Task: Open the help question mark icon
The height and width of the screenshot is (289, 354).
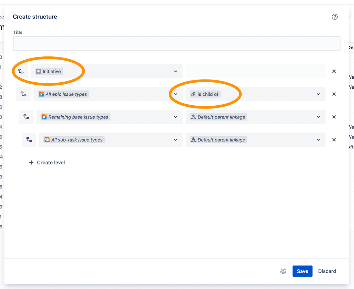Action: [335, 17]
